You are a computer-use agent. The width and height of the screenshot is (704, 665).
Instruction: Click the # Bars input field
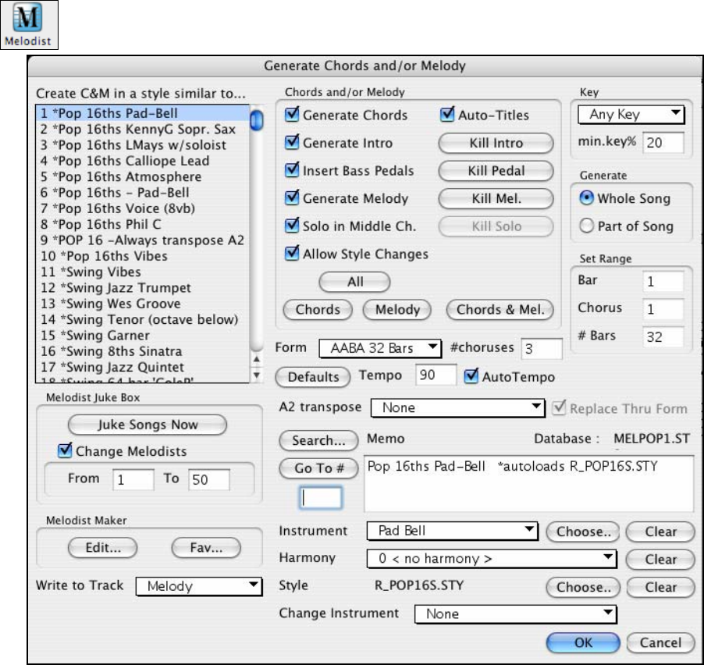(x=663, y=336)
